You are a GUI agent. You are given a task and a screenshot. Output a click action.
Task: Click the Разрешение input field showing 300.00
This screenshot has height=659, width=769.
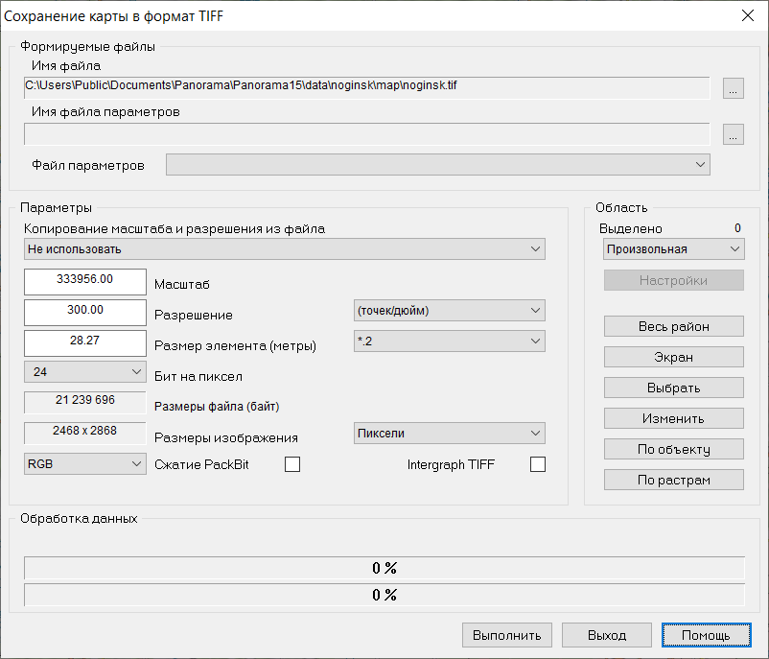85,311
